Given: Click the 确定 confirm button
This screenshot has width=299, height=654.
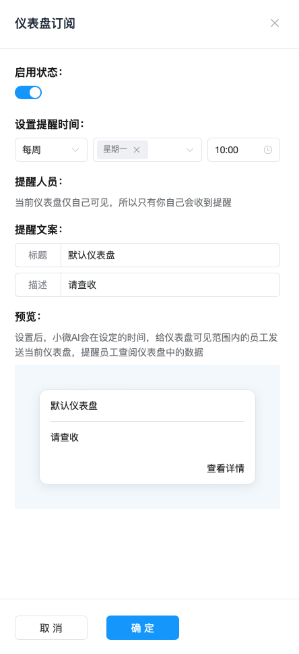Looking at the screenshot, I should point(142,628).
